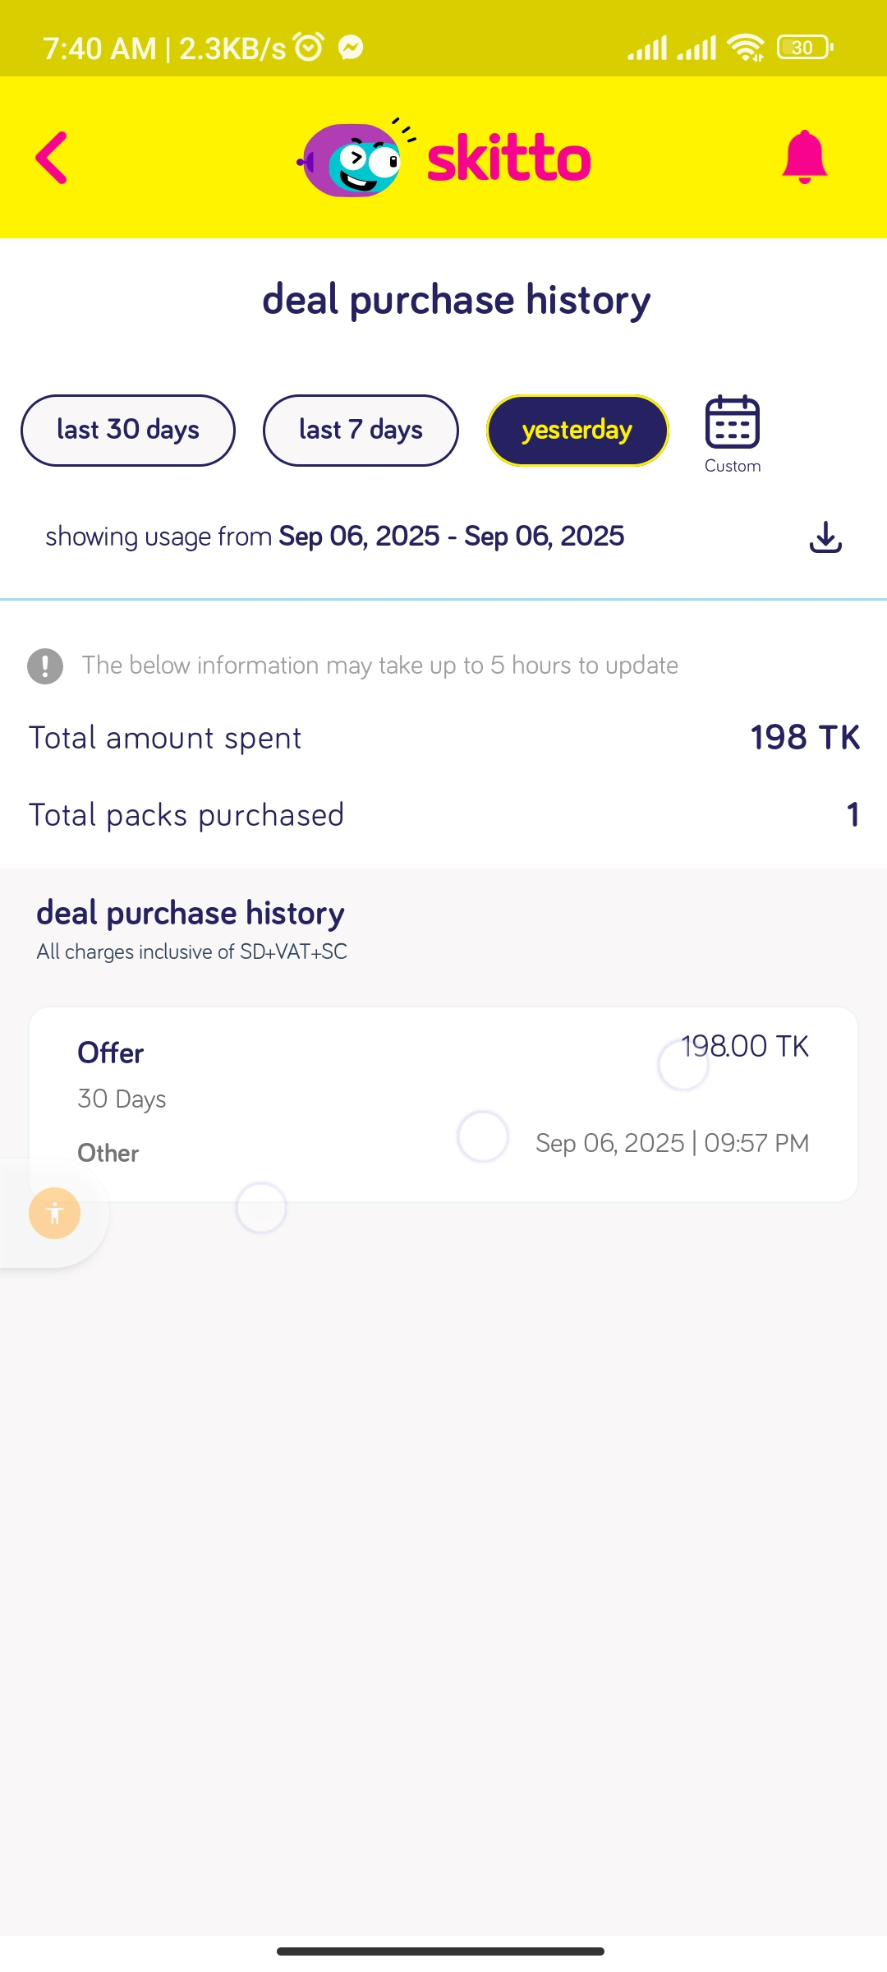Tap the battery indicator in status bar
Viewport: 887px width, 1972px height.
pyautogui.click(x=804, y=48)
